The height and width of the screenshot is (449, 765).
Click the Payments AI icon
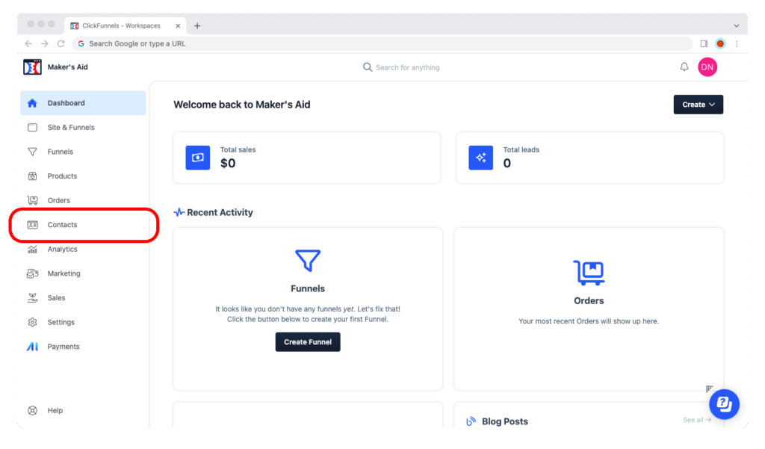click(x=32, y=347)
